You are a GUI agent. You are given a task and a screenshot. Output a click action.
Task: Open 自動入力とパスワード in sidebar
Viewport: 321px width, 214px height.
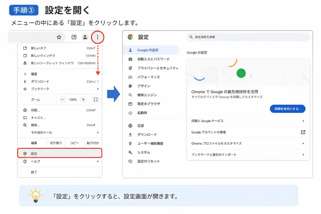[151, 59]
